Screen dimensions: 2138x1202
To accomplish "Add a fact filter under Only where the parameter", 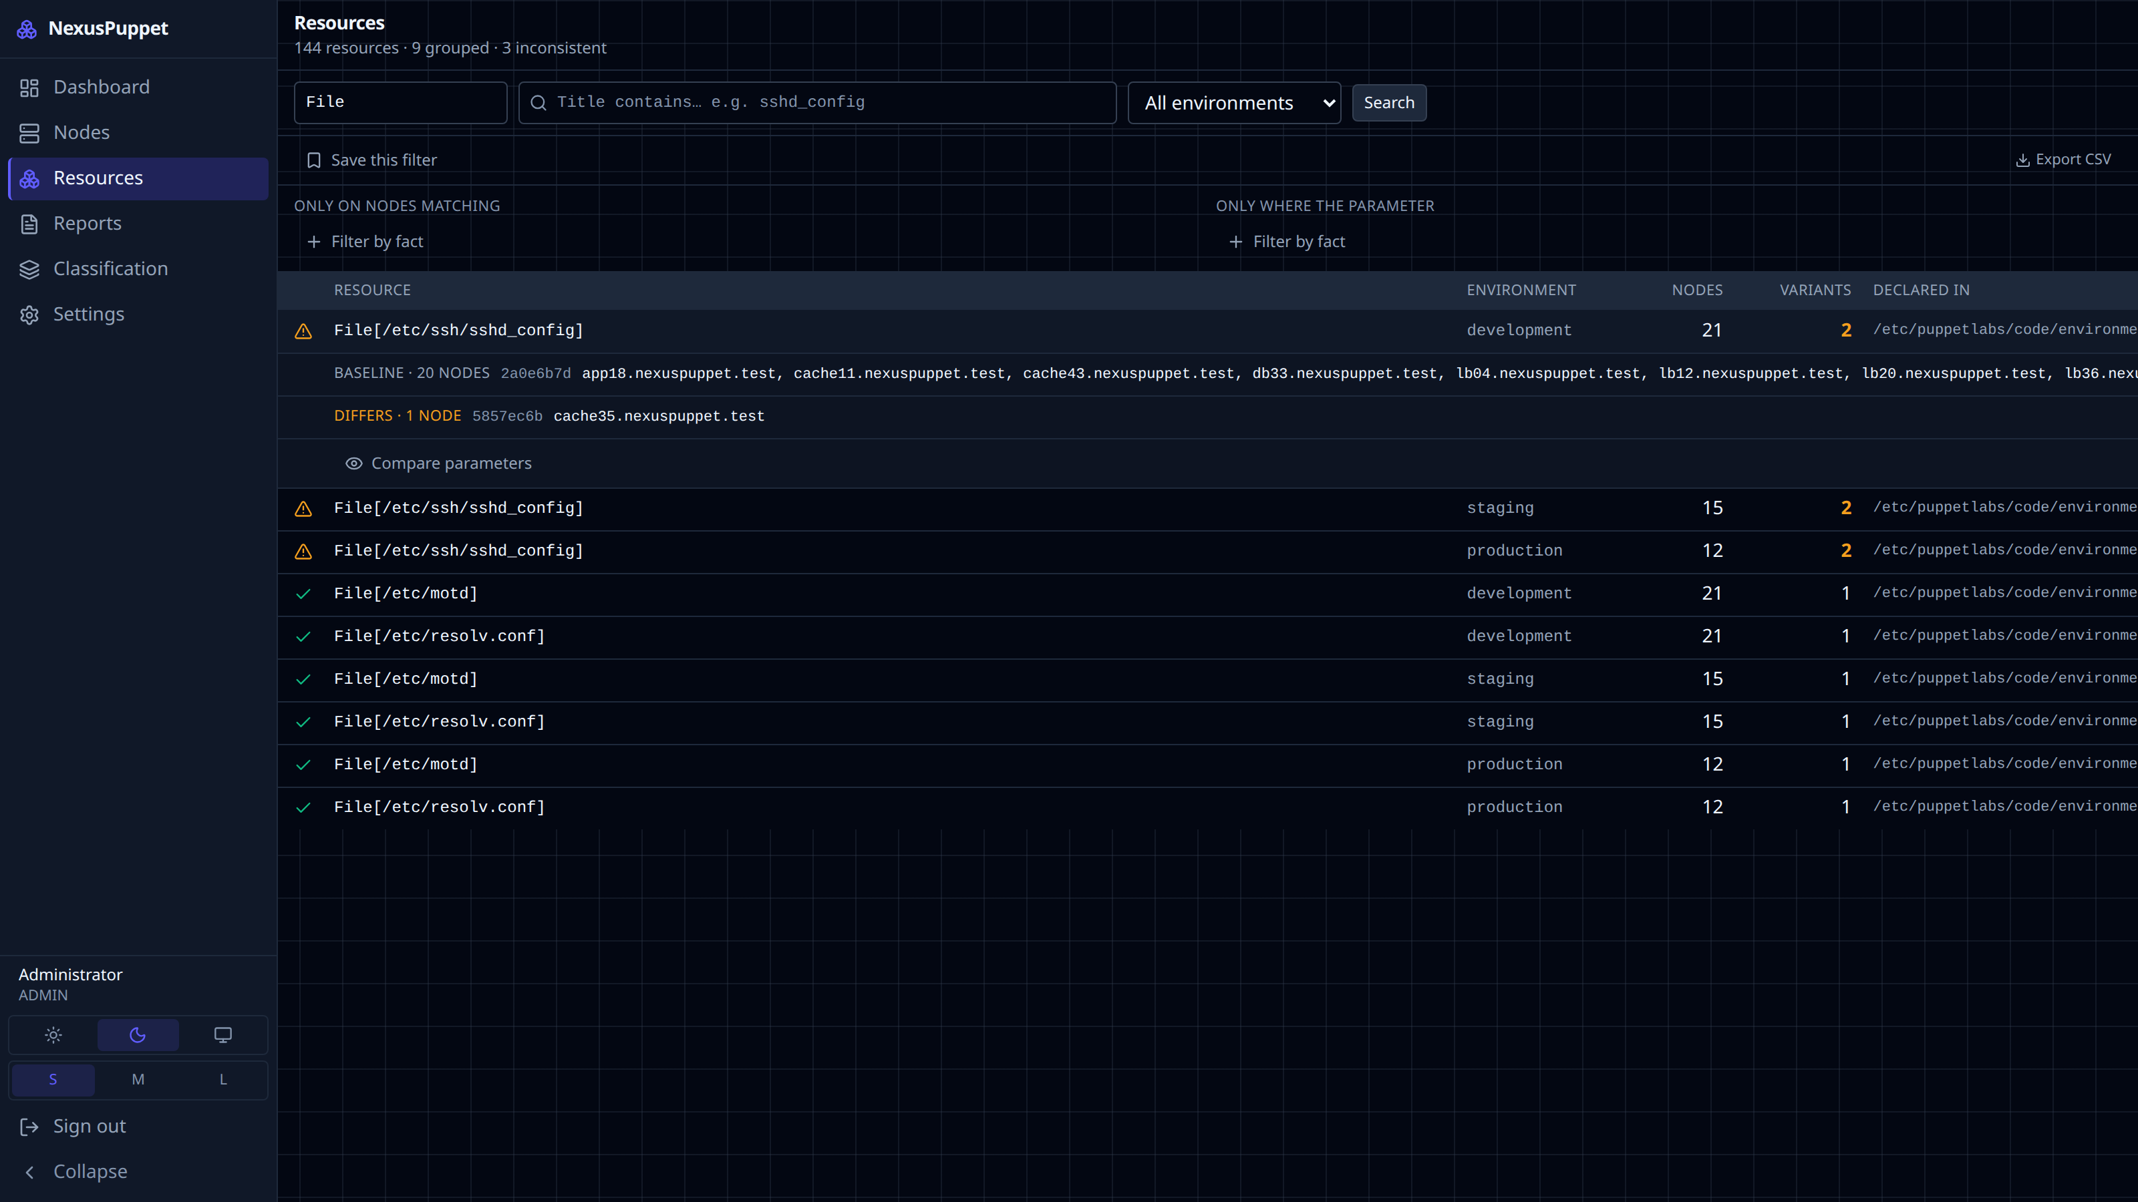I will pyautogui.click(x=1286, y=241).
